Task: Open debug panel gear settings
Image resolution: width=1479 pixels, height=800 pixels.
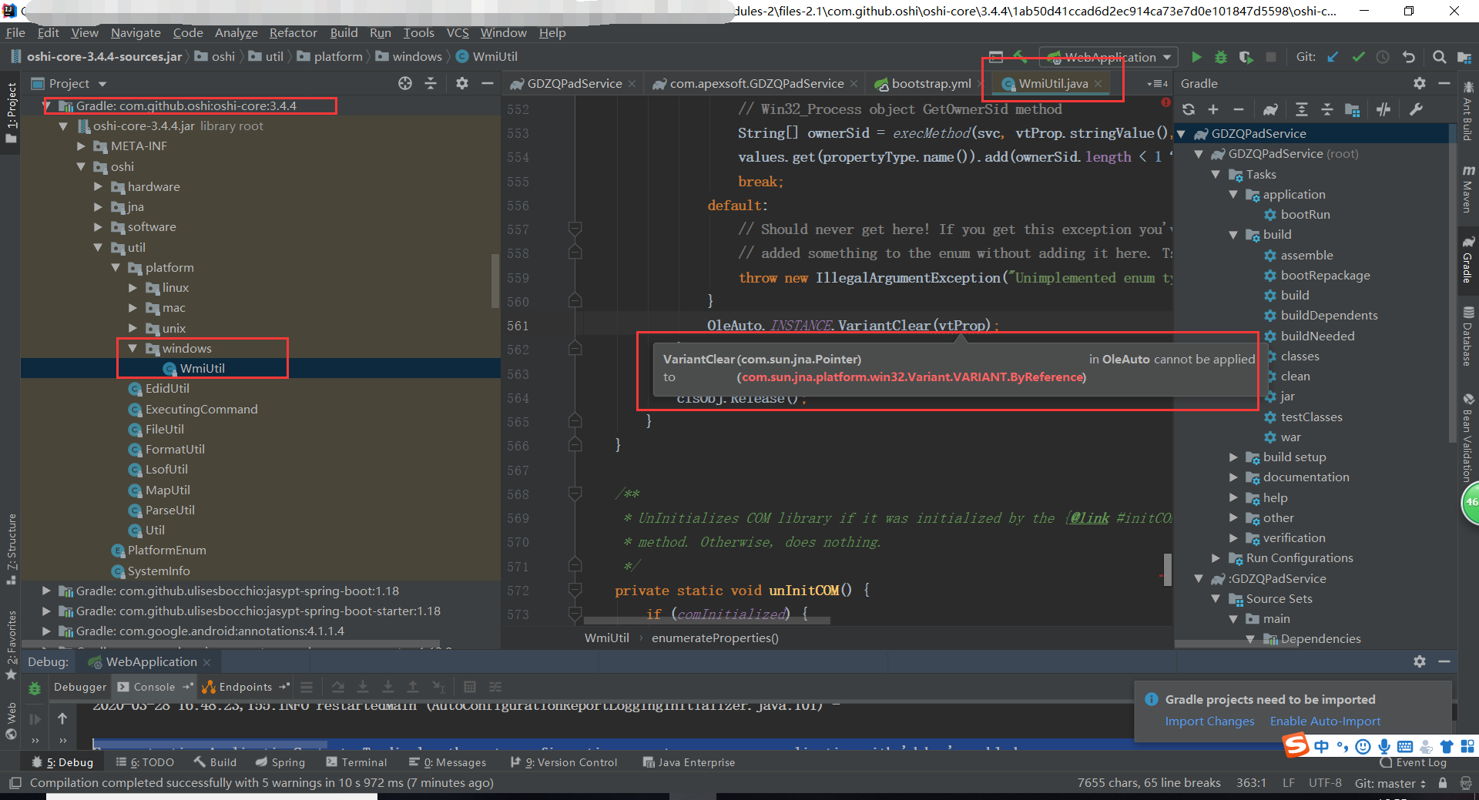Action: coord(1420,661)
